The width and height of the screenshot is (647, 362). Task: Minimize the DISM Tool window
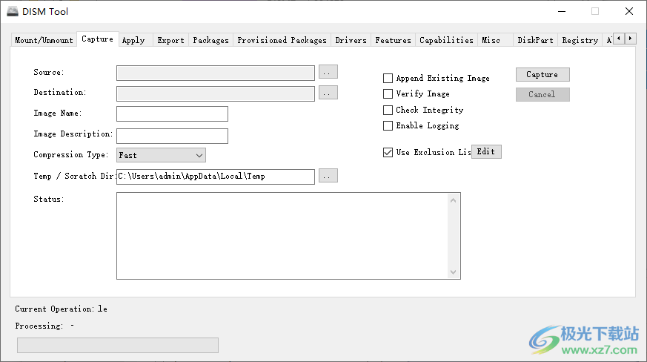(x=562, y=11)
